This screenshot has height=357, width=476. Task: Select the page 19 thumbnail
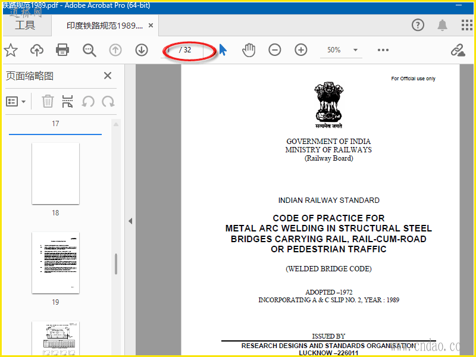coord(55,263)
